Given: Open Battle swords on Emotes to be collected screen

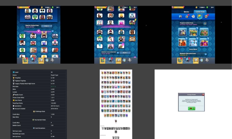Looking at the screenshot, I should [118, 60].
